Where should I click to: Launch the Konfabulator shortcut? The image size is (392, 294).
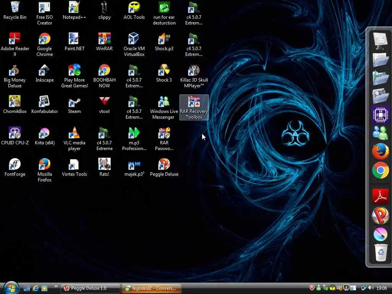point(44,105)
